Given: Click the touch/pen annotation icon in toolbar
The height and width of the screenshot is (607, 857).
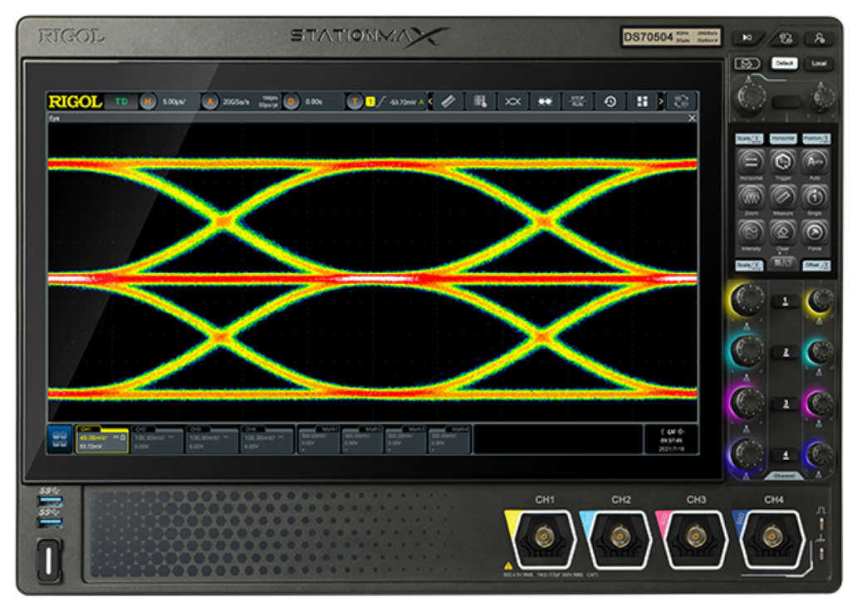Looking at the screenshot, I should (x=449, y=100).
